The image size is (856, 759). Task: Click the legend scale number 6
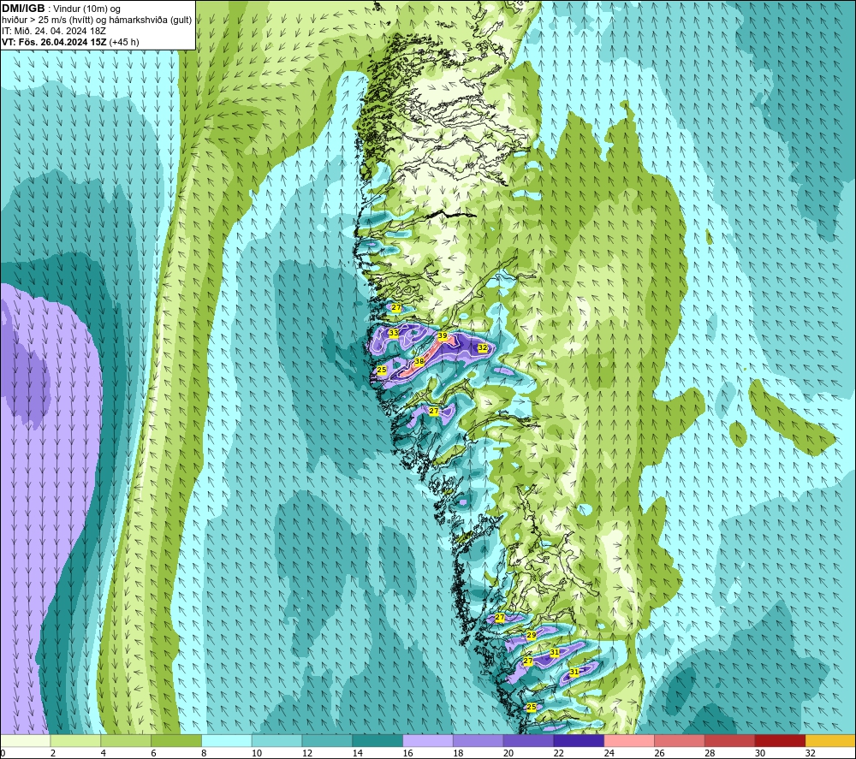(x=153, y=753)
